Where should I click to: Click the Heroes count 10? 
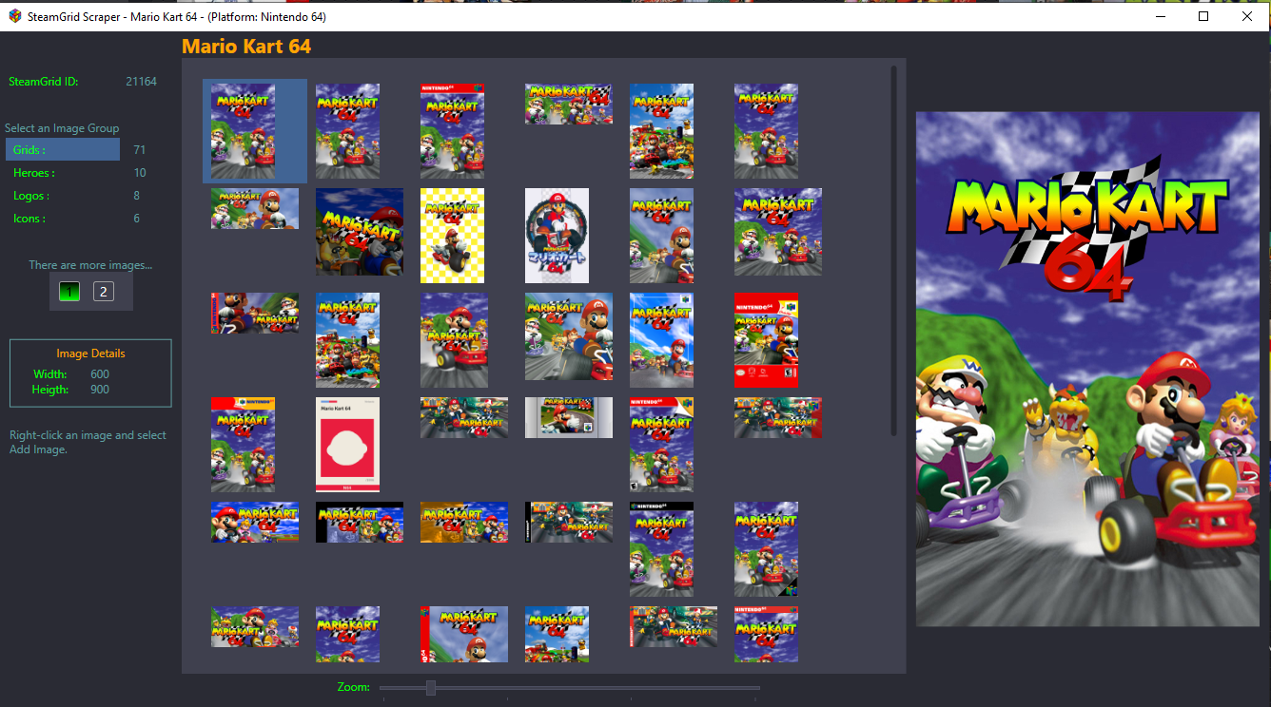(x=140, y=173)
